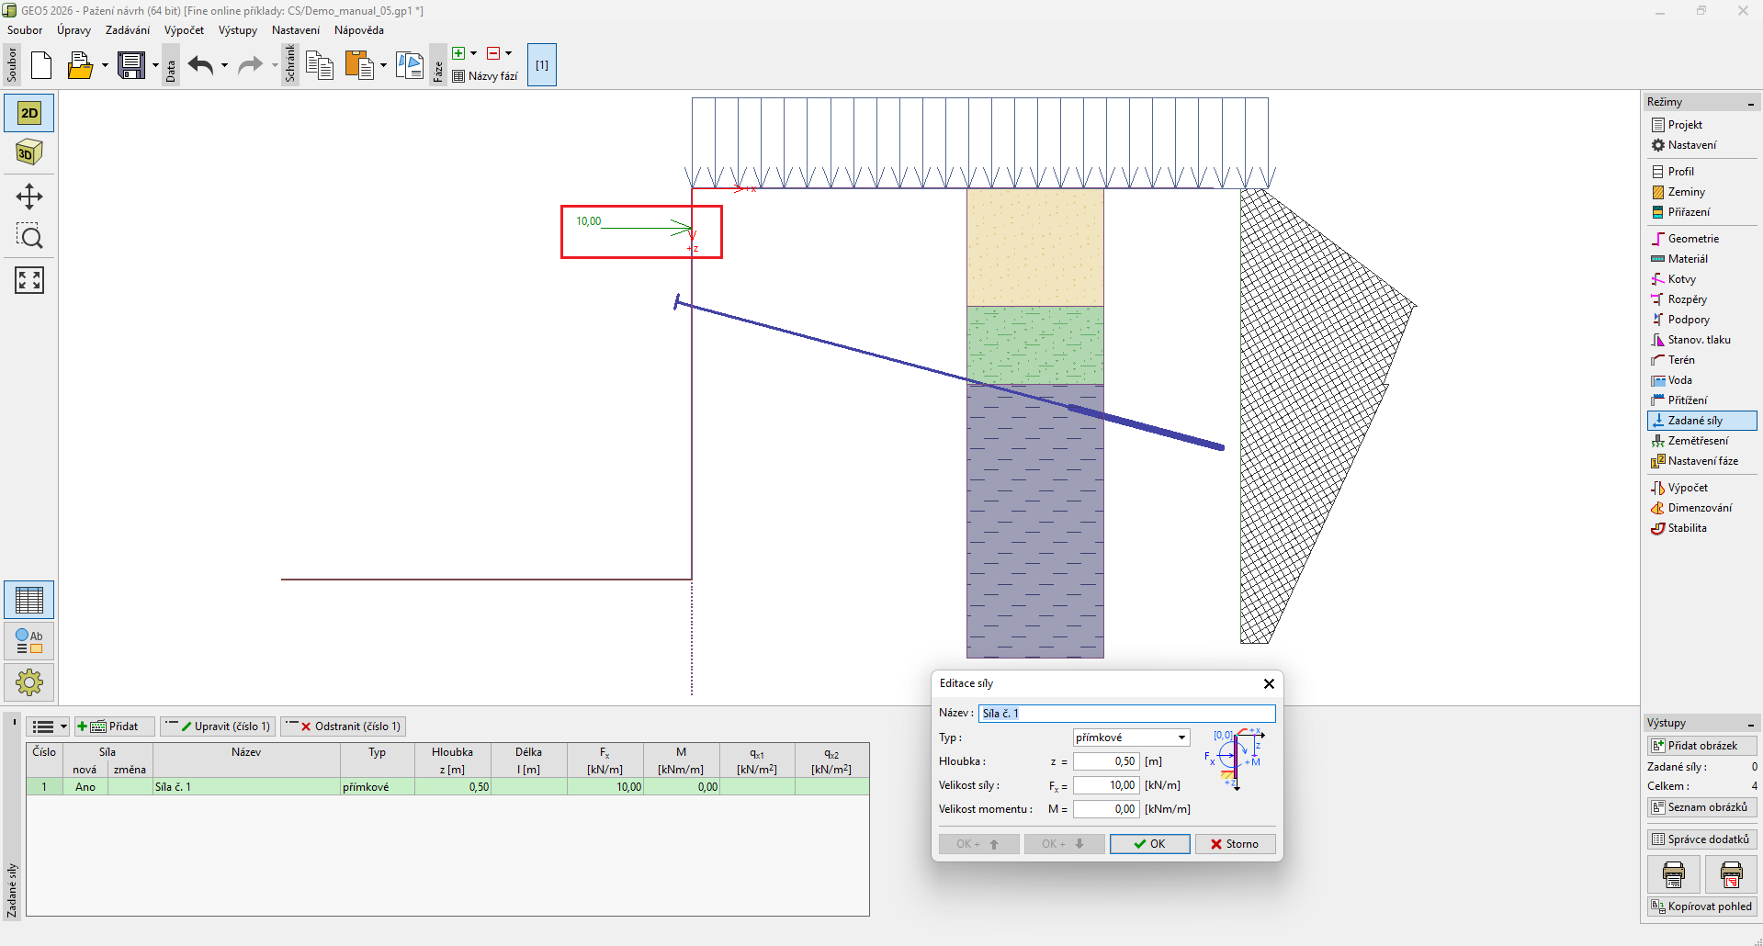Viewport: 1763px width, 946px height.
Task: Open the Výpočet menu
Action: 184,30
